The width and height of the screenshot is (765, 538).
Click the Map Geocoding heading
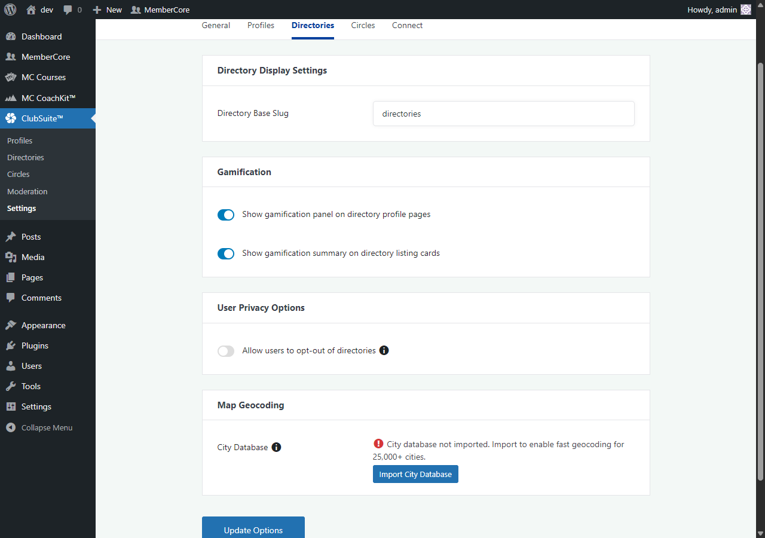pyautogui.click(x=250, y=405)
